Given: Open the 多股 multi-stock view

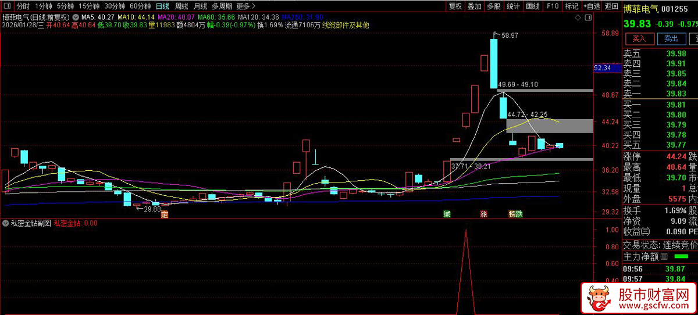Looking at the screenshot, I should pos(494,6).
